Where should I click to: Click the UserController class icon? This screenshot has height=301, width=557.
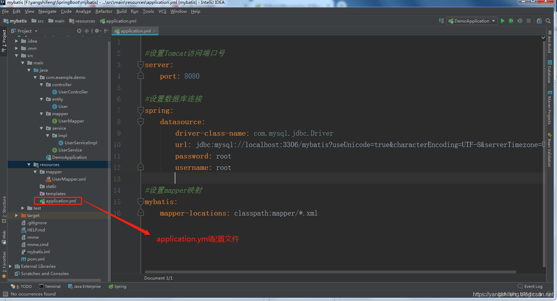point(55,92)
